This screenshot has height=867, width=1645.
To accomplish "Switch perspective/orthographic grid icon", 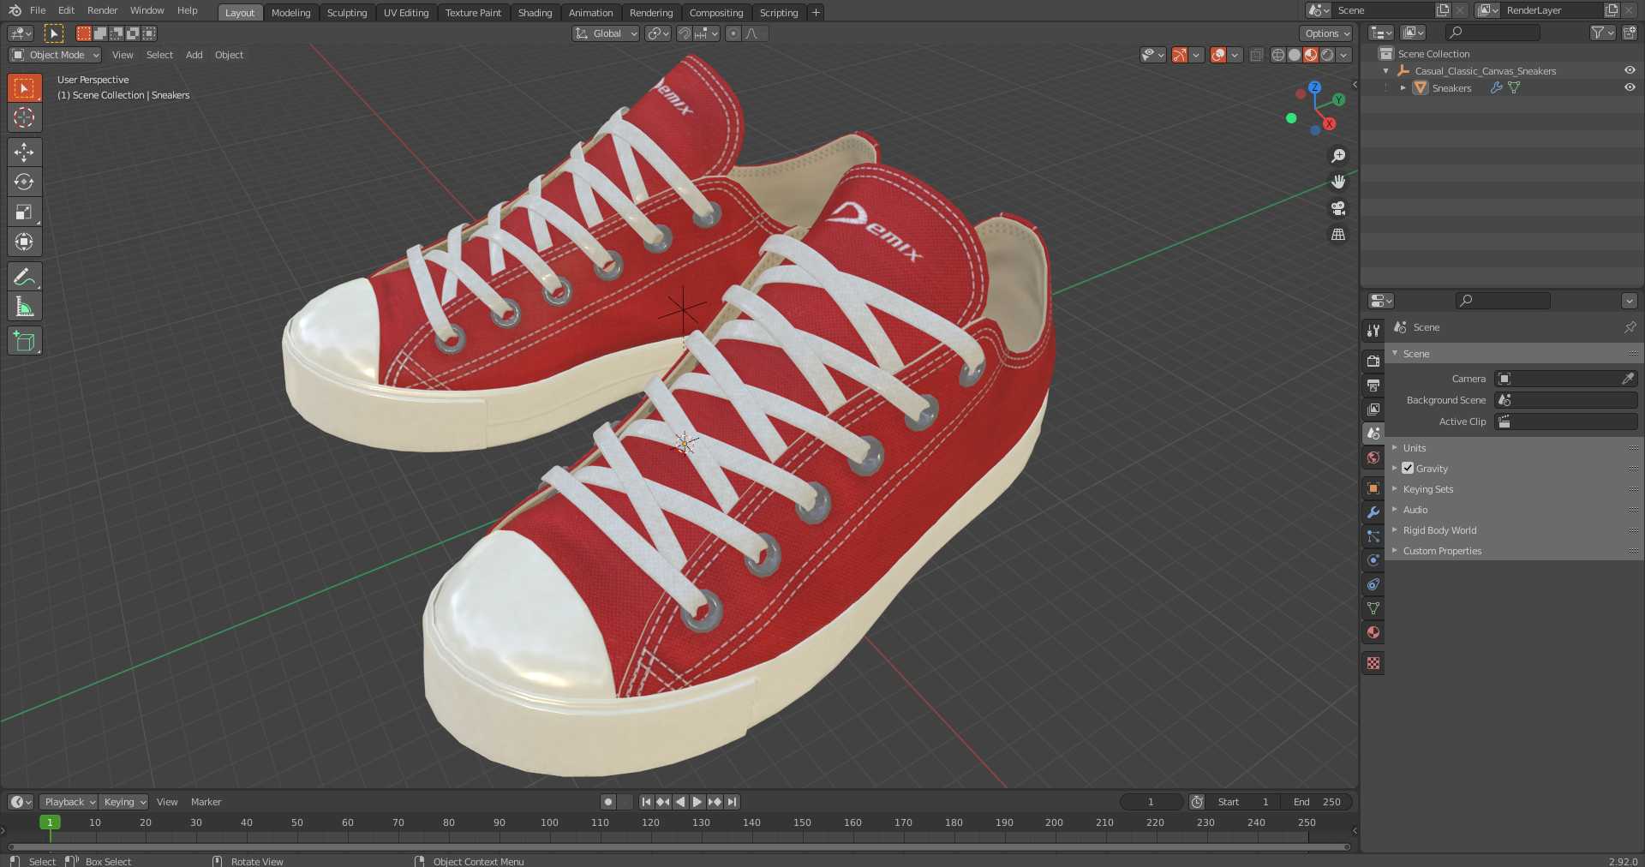I will (1338, 234).
